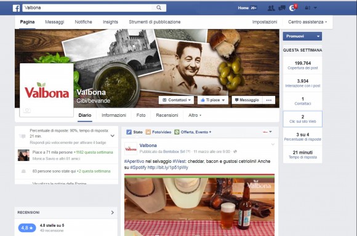Click the Facebook logo icon
Image resolution: width=357 pixels, height=236 pixels.
point(16,8)
